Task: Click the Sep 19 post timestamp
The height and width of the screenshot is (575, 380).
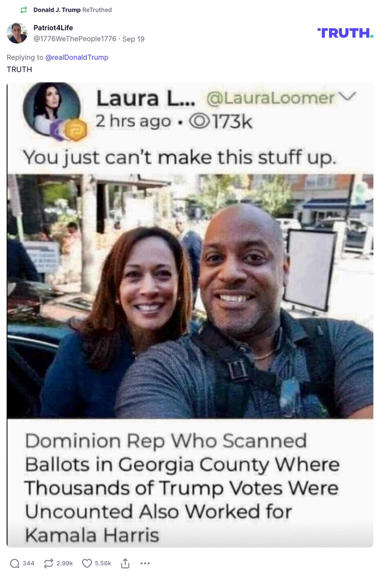Action: coord(134,39)
